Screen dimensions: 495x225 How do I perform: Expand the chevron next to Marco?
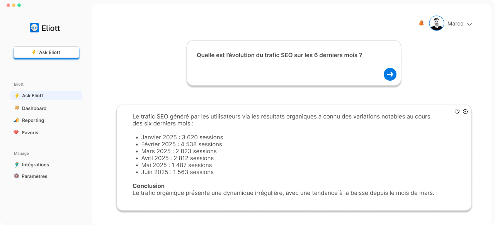469,24
